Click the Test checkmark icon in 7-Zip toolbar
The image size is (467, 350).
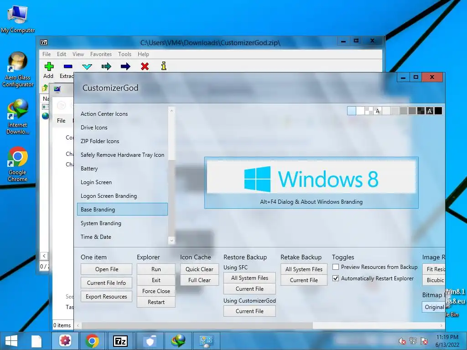point(87,67)
